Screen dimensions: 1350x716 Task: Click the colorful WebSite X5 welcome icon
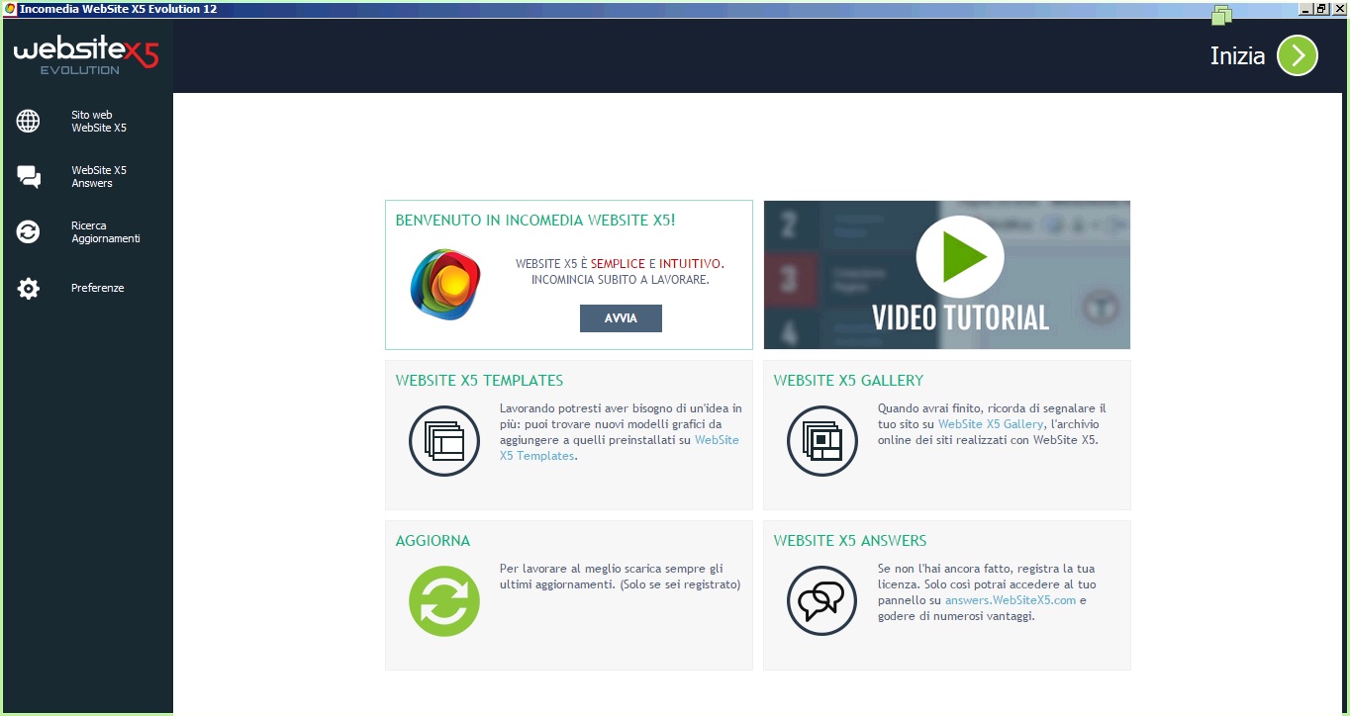click(x=445, y=284)
